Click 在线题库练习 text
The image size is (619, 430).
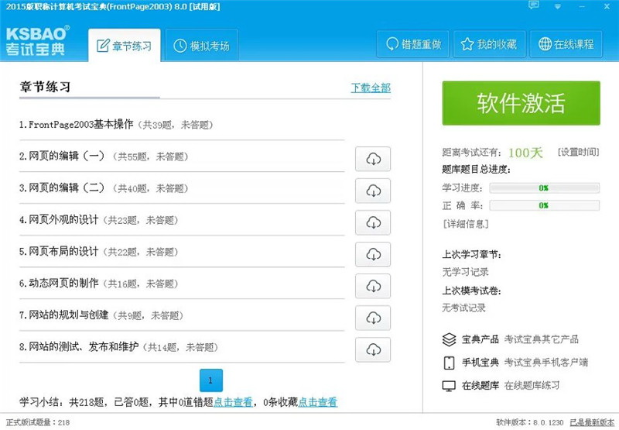532,385
